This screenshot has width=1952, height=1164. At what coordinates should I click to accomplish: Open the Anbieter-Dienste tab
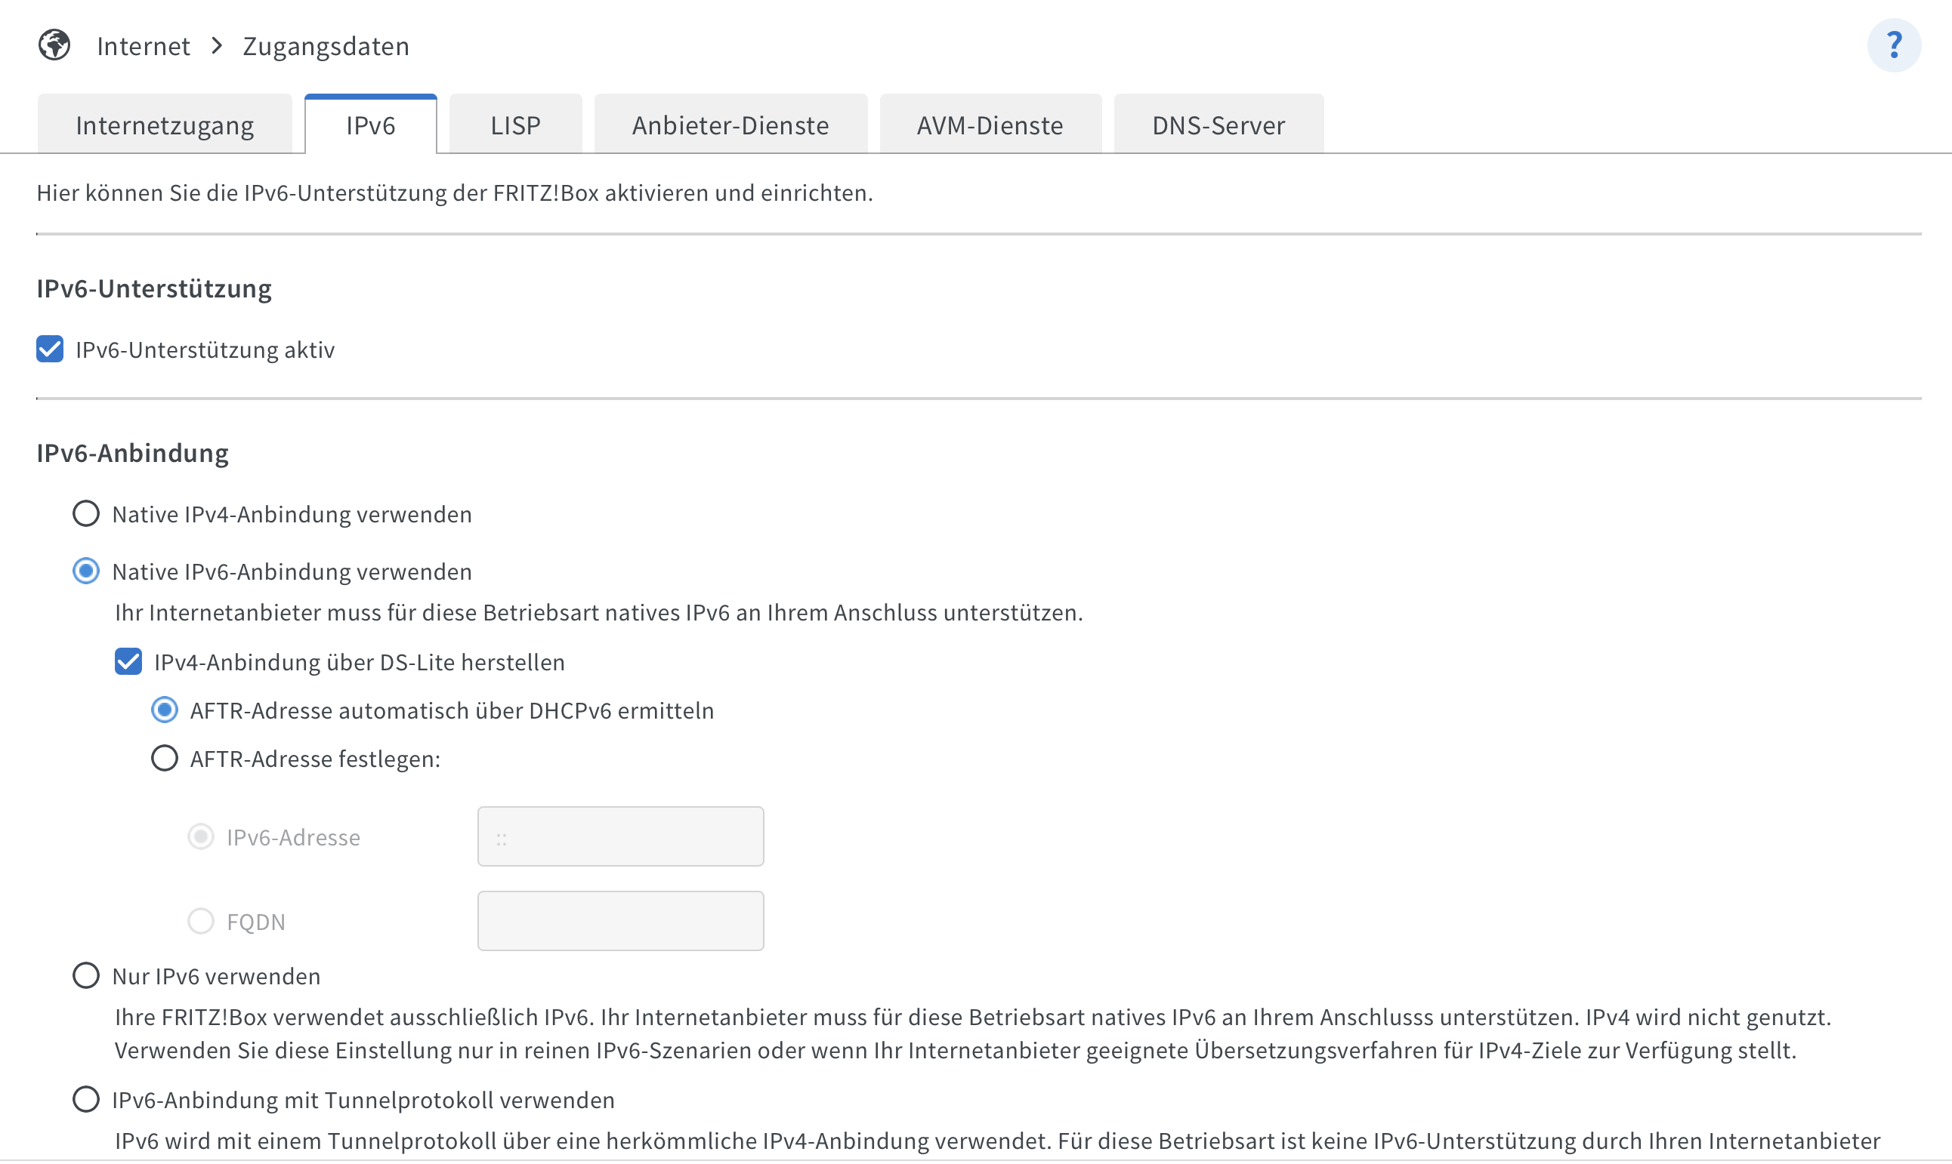tap(730, 125)
